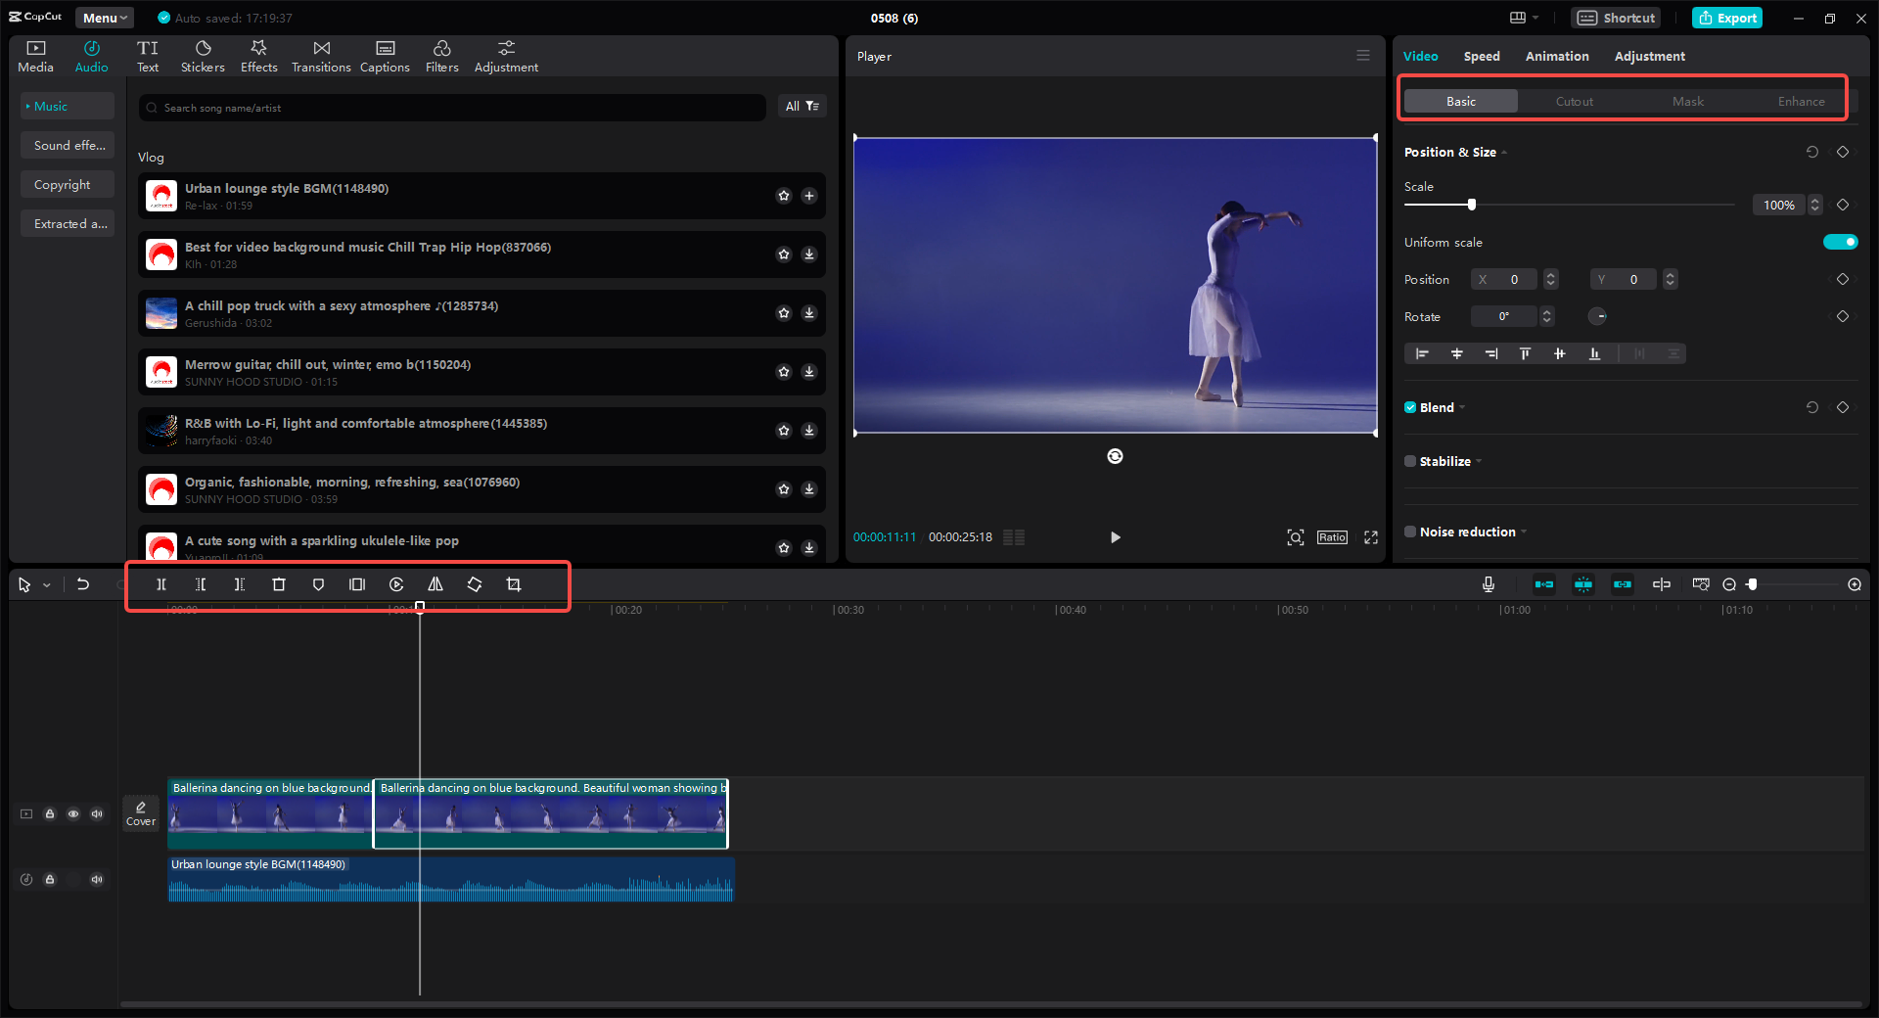Screen dimensions: 1879x1018
Task: Select the Crop icon above the timeline
Action: (514, 584)
